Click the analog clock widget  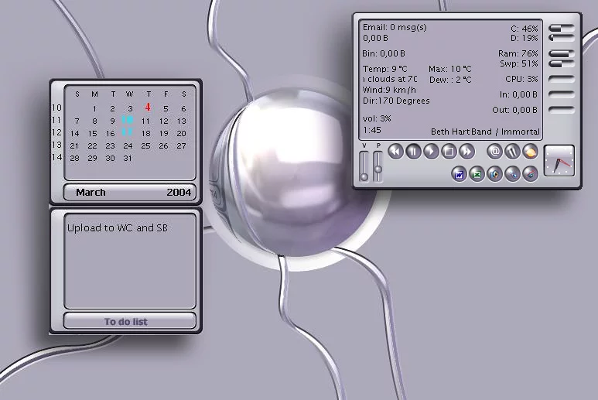pos(559,161)
